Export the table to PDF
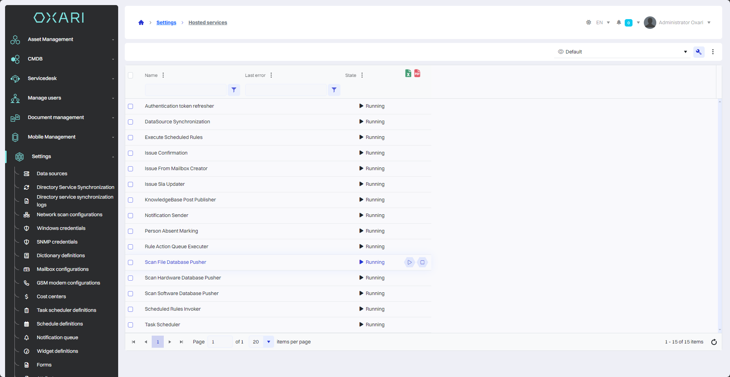The width and height of the screenshot is (730, 377). [417, 73]
